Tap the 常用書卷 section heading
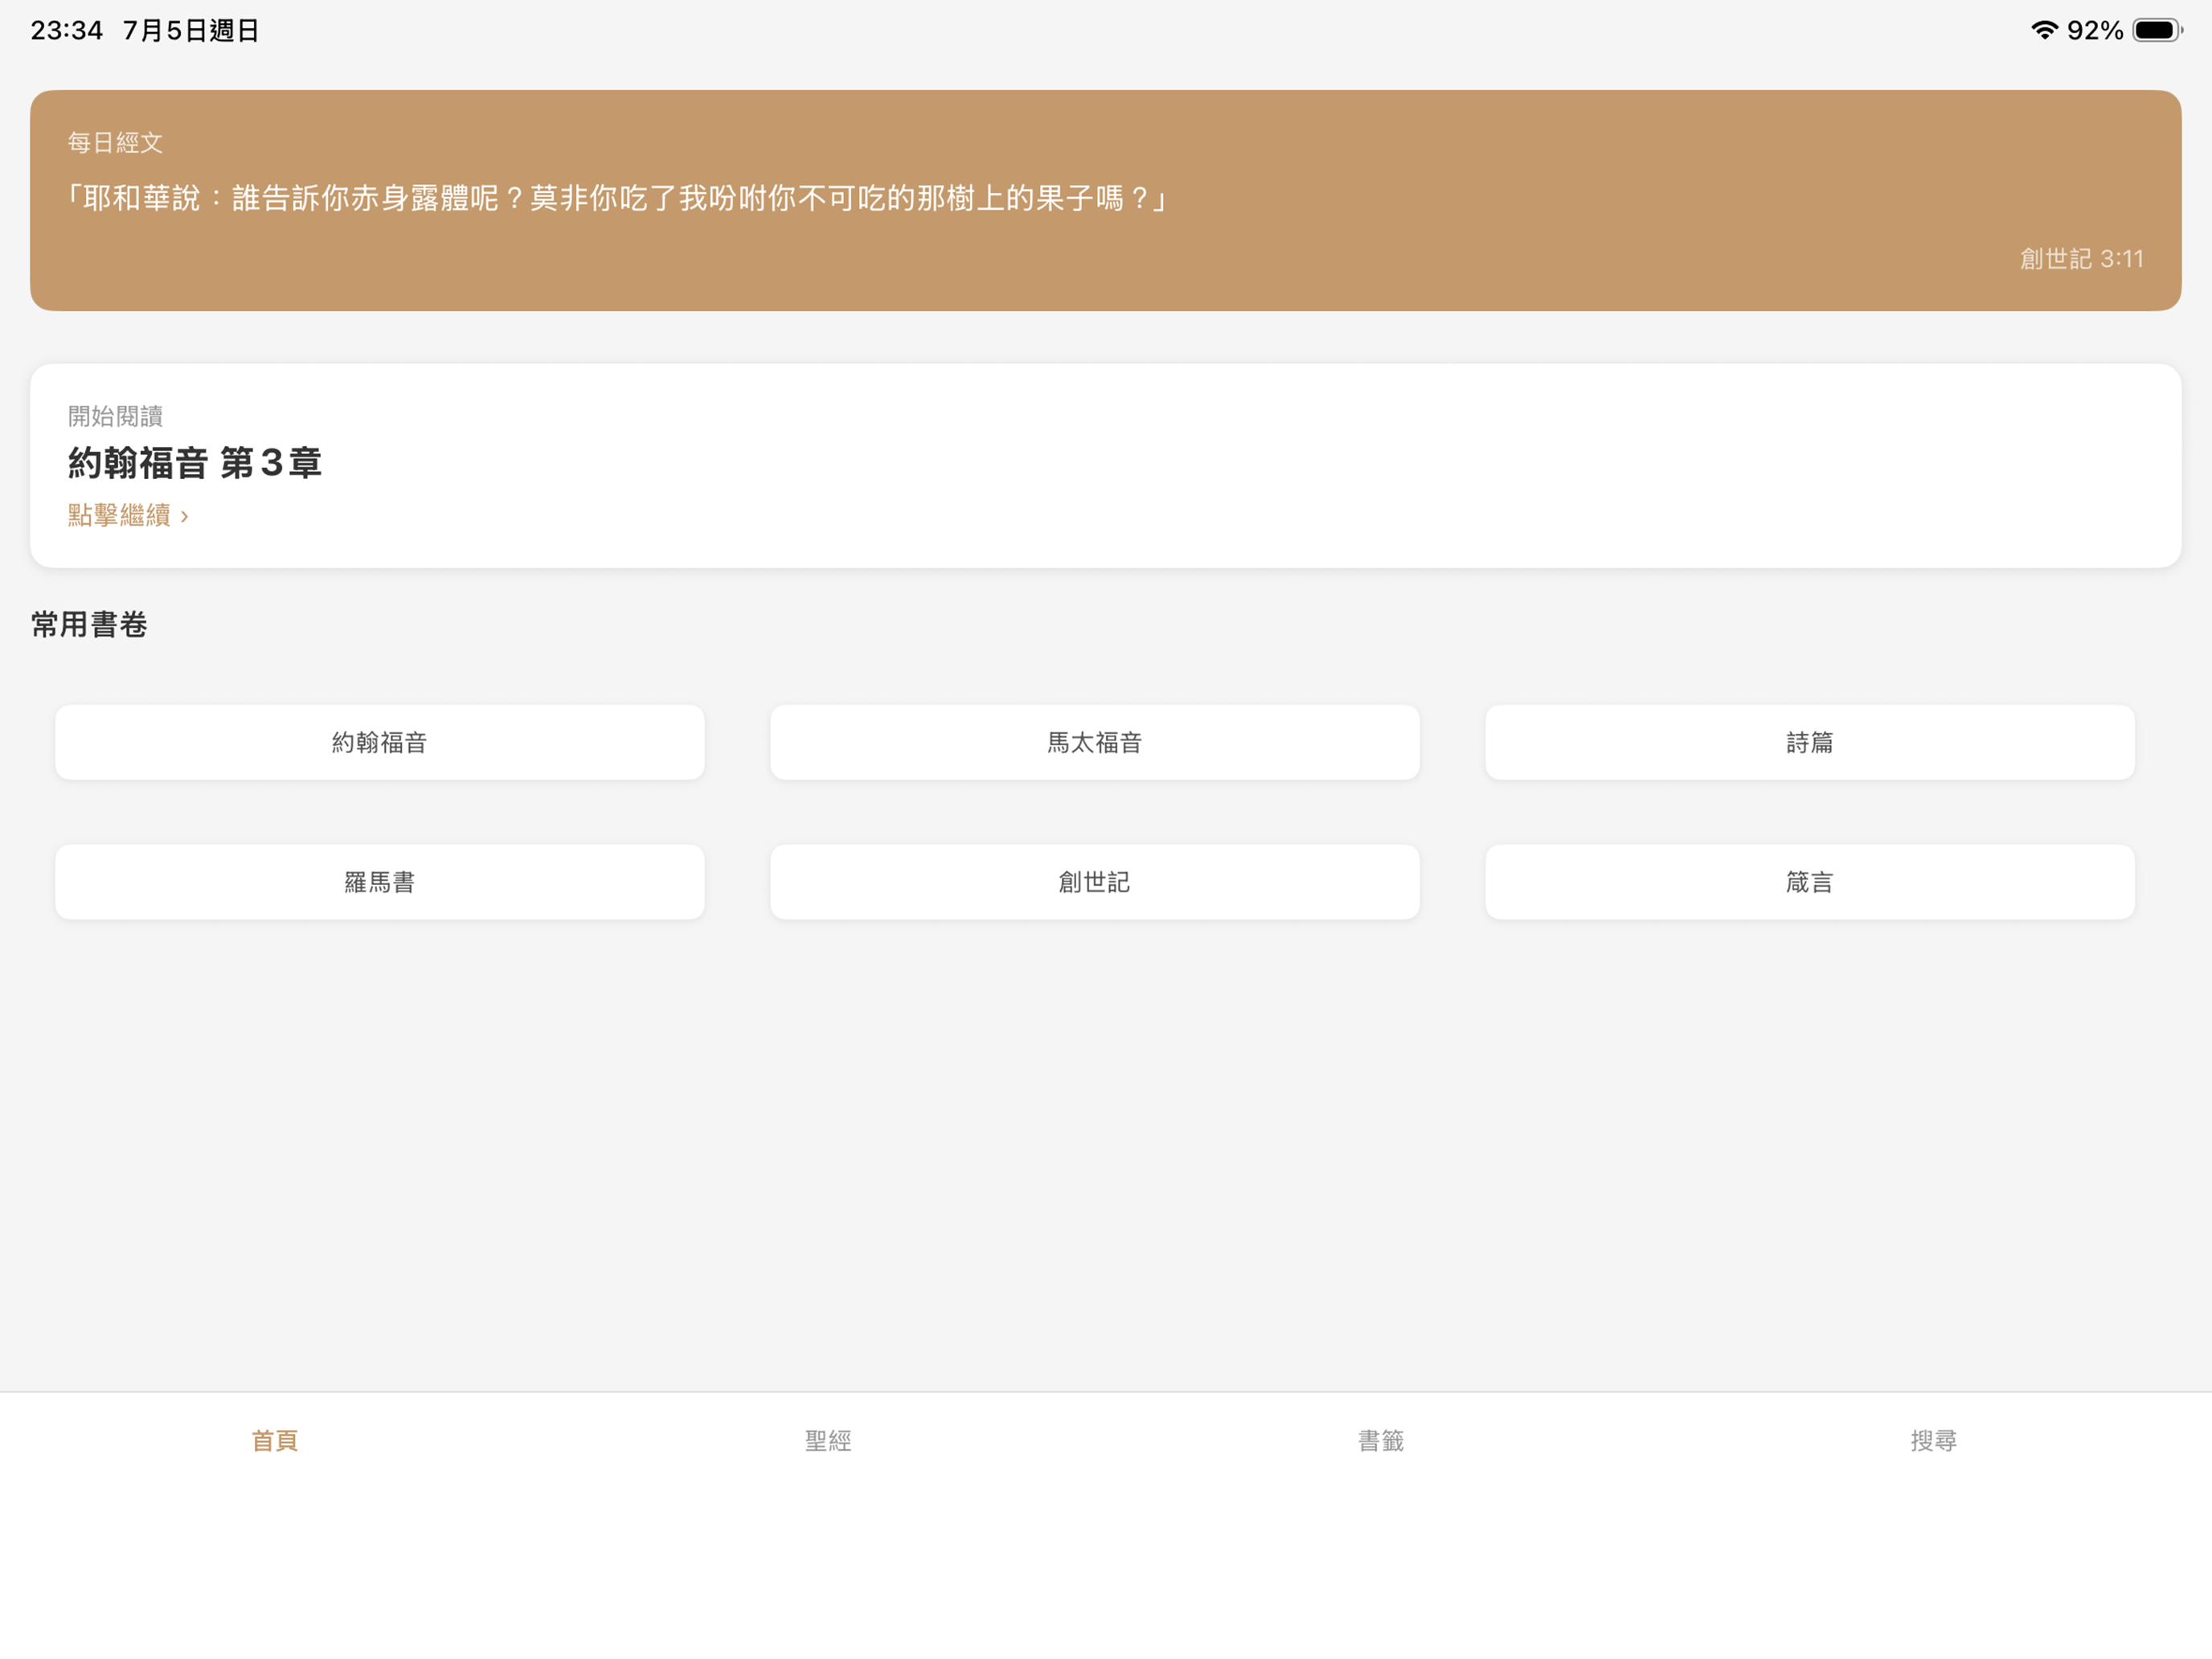The width and height of the screenshot is (2212, 1659). pyautogui.click(x=89, y=625)
